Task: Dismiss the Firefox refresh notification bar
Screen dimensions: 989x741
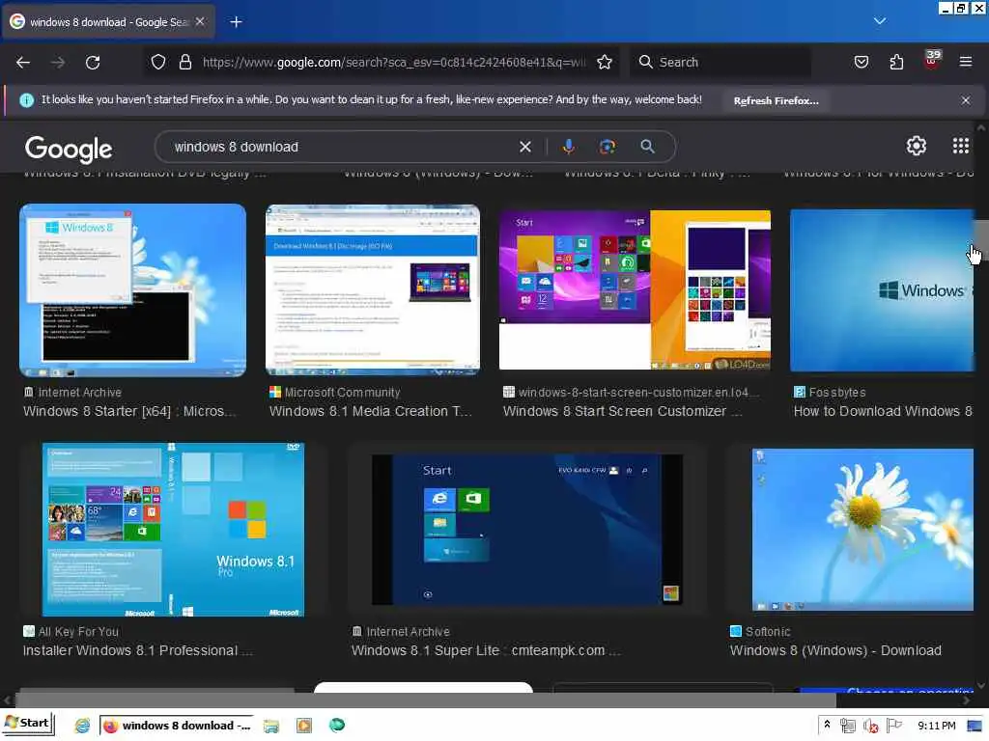Action: click(966, 100)
